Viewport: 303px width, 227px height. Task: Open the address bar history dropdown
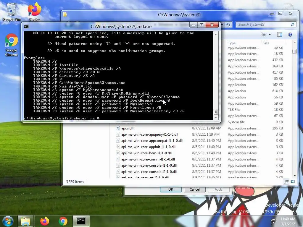(222, 25)
